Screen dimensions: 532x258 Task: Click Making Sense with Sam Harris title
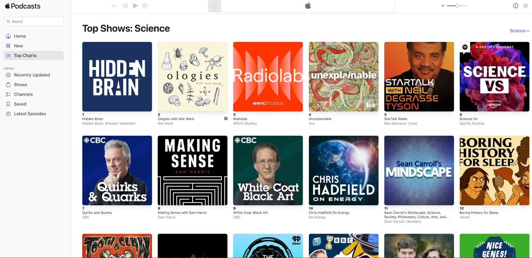(182, 212)
